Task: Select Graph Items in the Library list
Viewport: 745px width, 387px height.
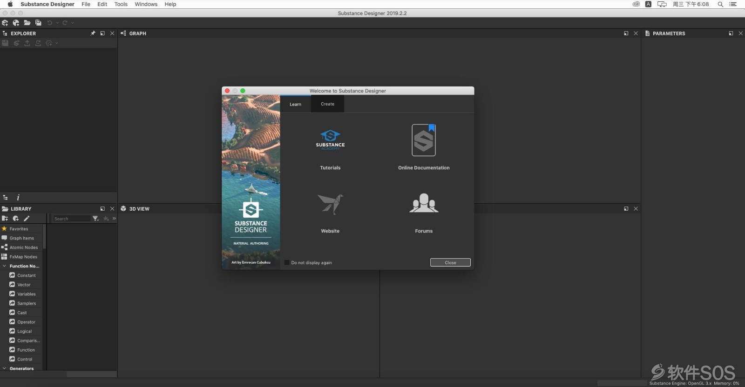Action: pyautogui.click(x=21, y=238)
